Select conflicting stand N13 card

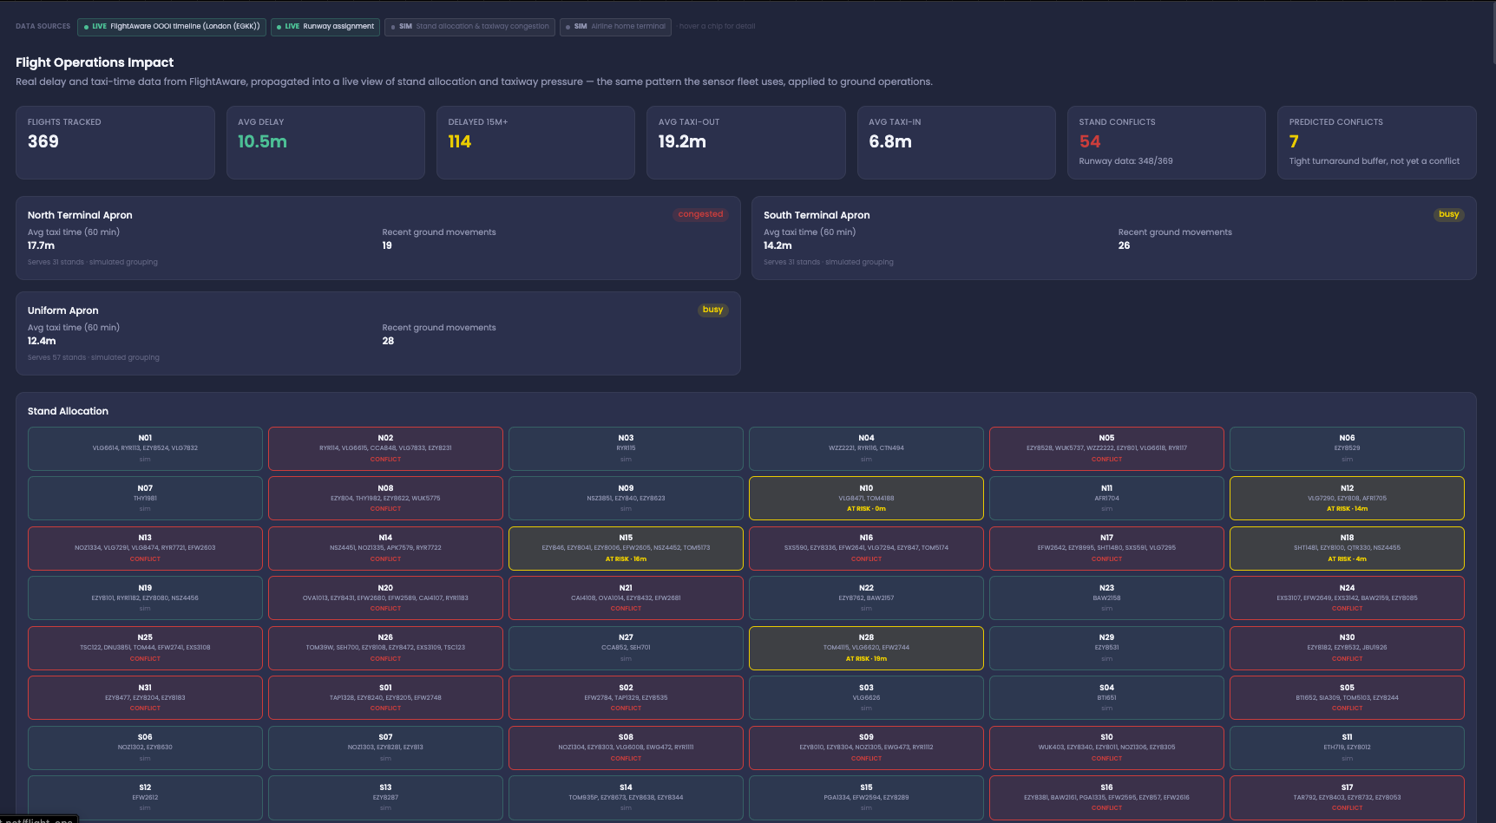tap(145, 548)
